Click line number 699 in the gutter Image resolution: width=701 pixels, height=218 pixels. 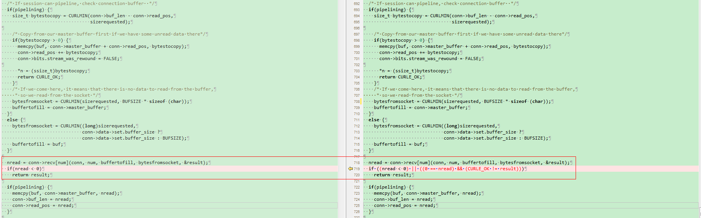(357, 46)
